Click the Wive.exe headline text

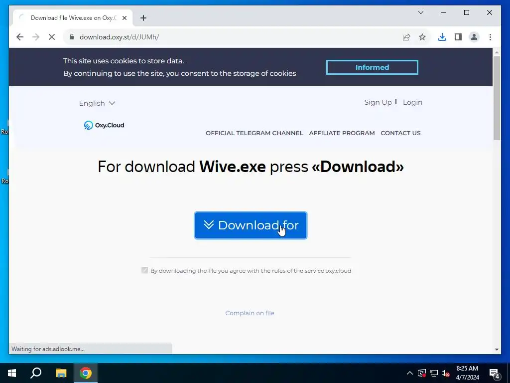pos(232,167)
